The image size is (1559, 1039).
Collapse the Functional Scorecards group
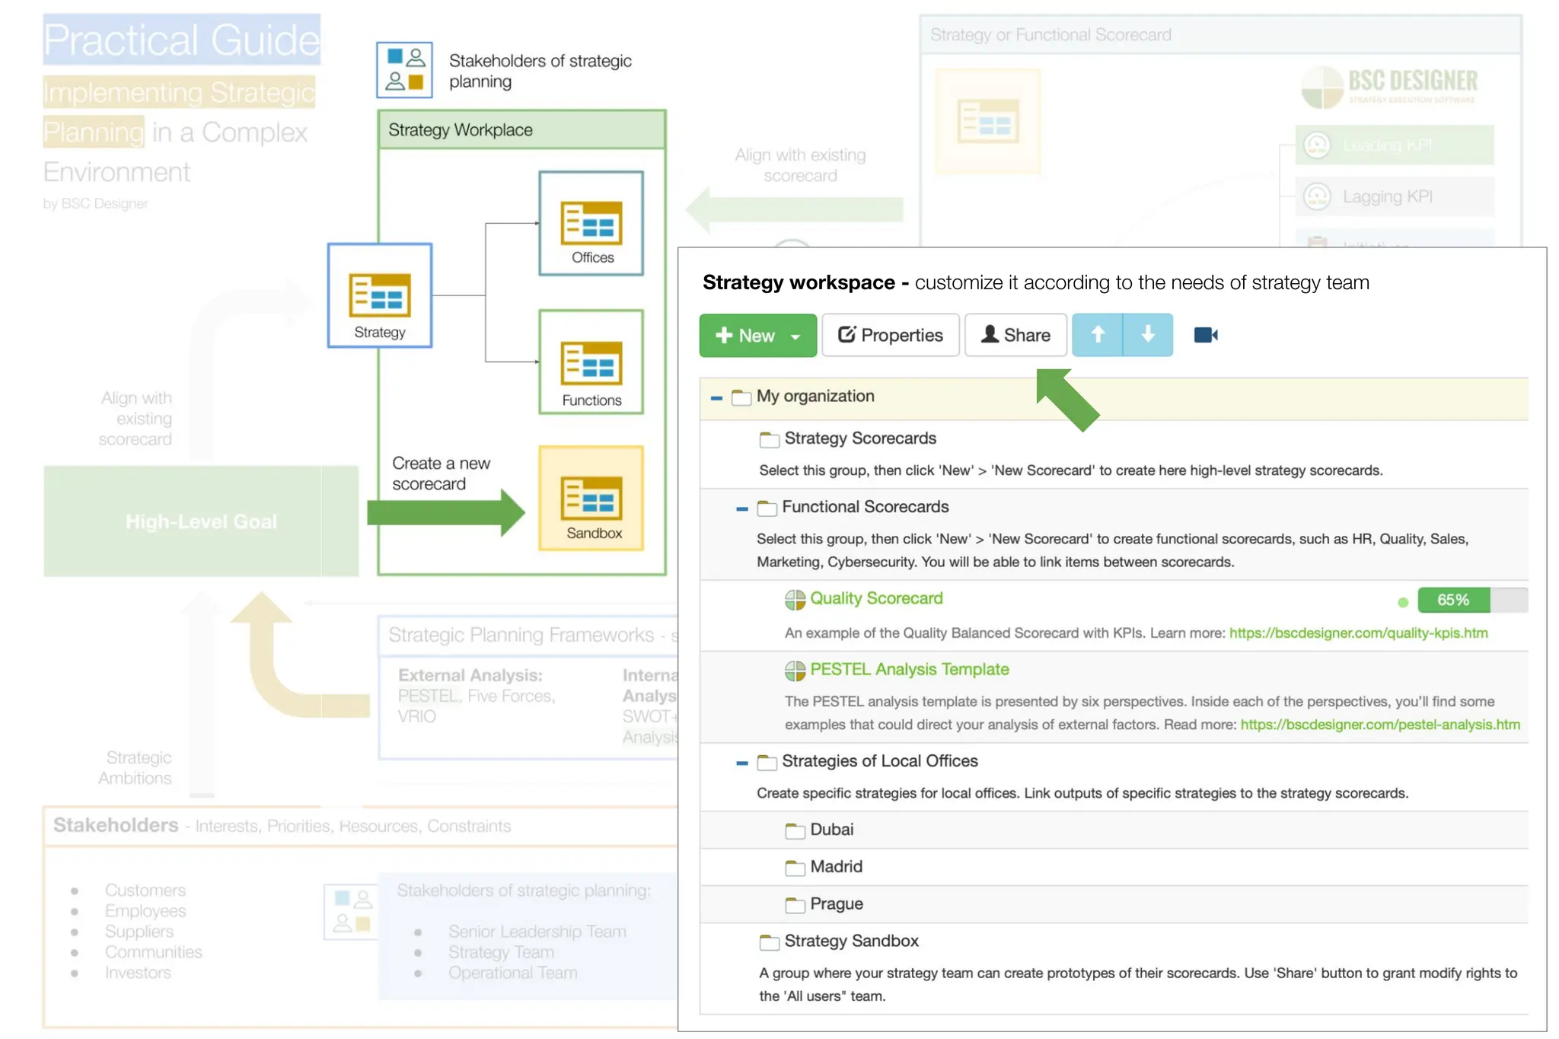coord(741,508)
